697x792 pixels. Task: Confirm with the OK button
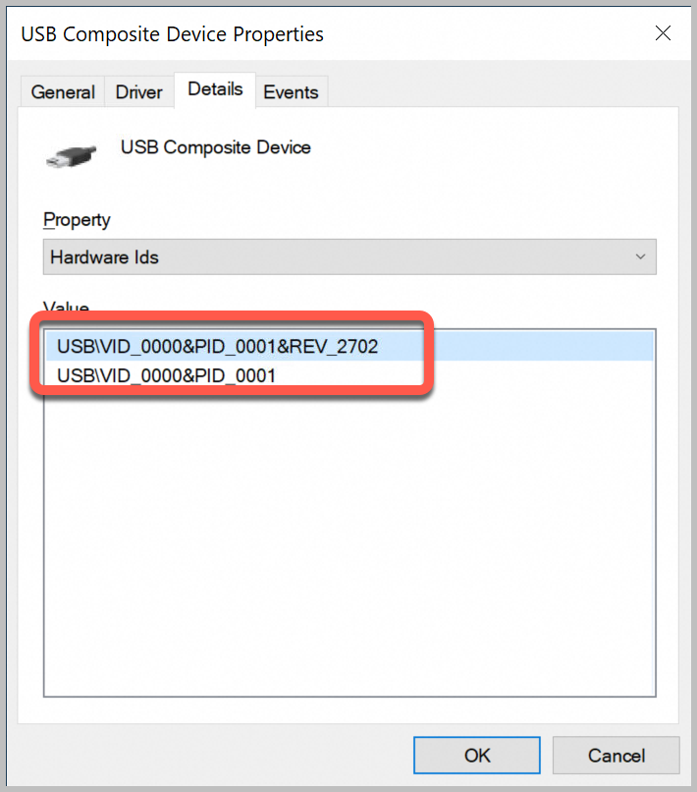(477, 756)
